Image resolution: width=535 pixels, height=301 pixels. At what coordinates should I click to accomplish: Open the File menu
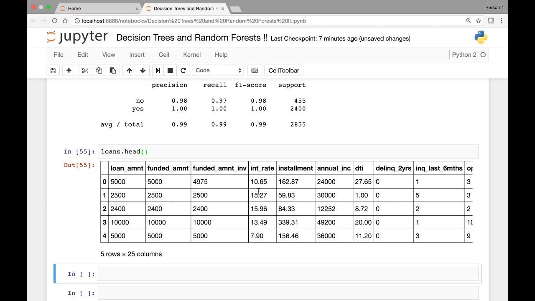pos(59,55)
